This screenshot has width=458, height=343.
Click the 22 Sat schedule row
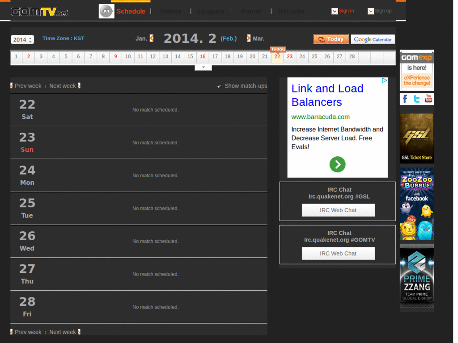click(139, 110)
